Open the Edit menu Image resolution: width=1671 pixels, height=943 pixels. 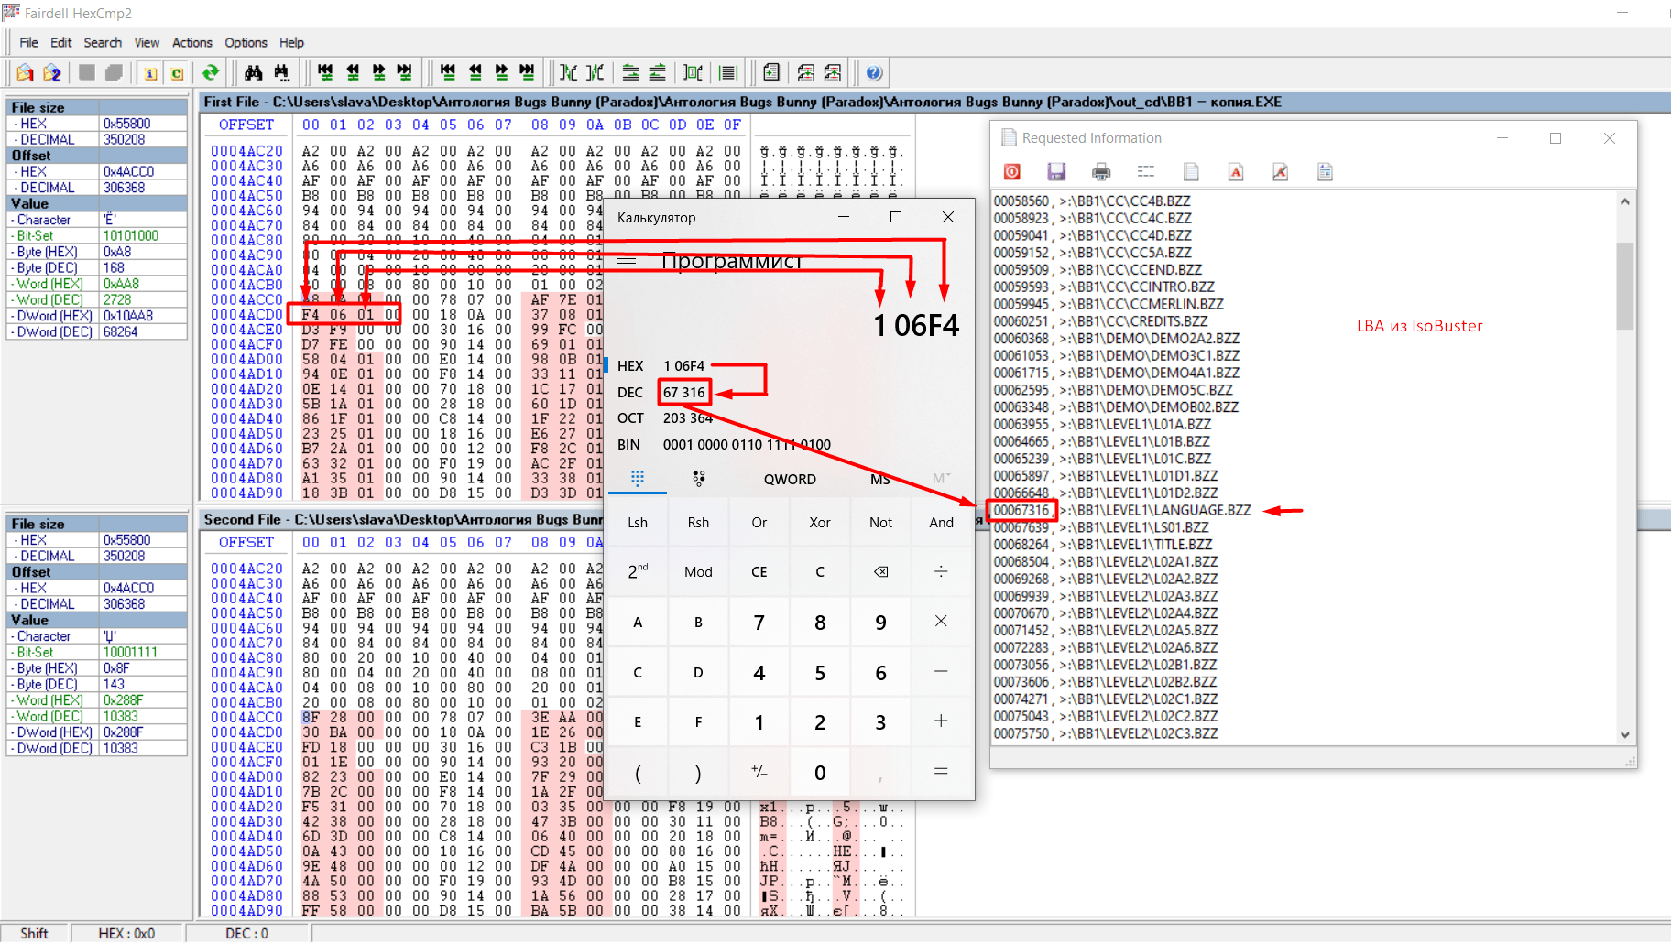click(60, 42)
